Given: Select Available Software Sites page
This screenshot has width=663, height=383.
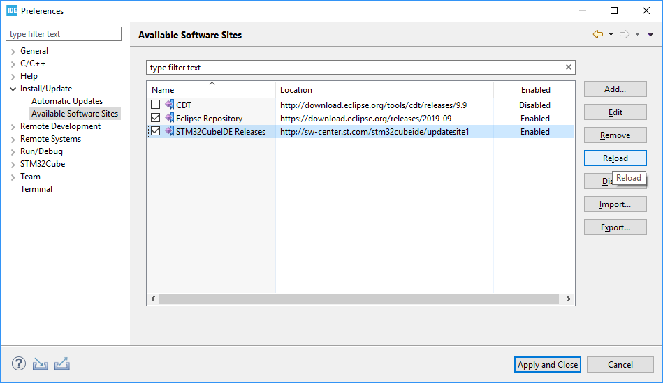Looking at the screenshot, I should coord(75,114).
